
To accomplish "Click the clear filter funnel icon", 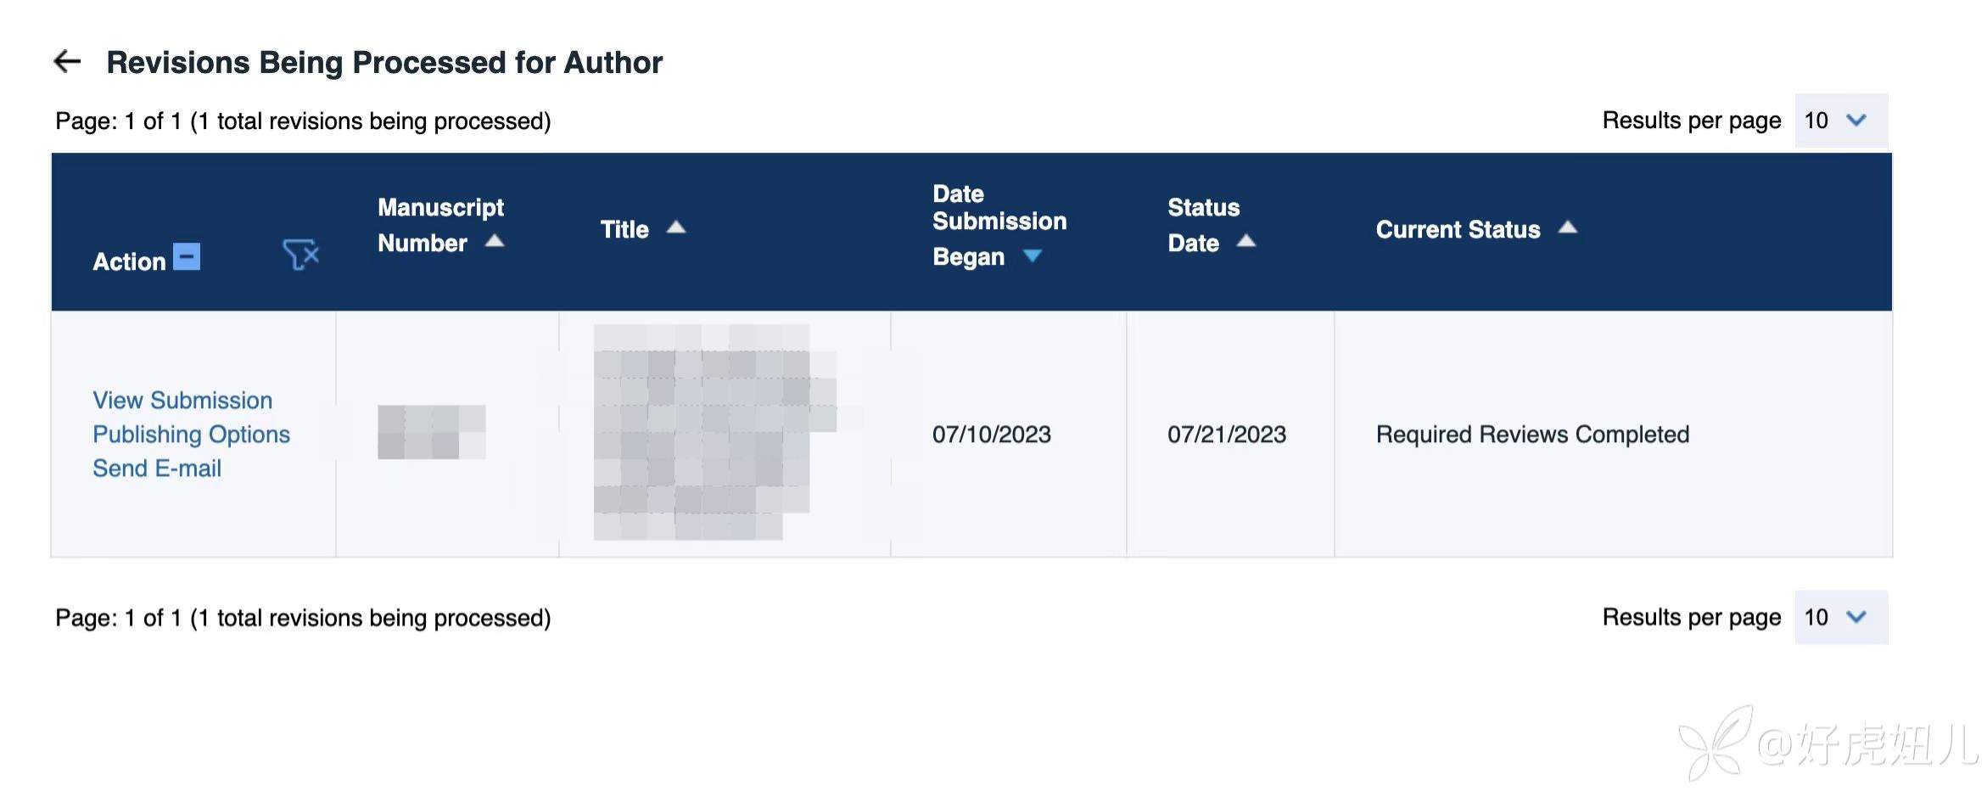I will [300, 254].
